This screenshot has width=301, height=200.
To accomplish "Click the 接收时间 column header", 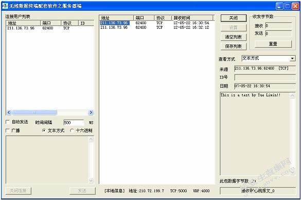I will pos(192,18).
